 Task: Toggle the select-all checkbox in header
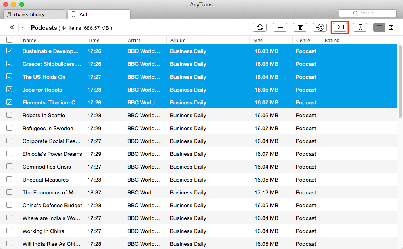click(x=9, y=40)
